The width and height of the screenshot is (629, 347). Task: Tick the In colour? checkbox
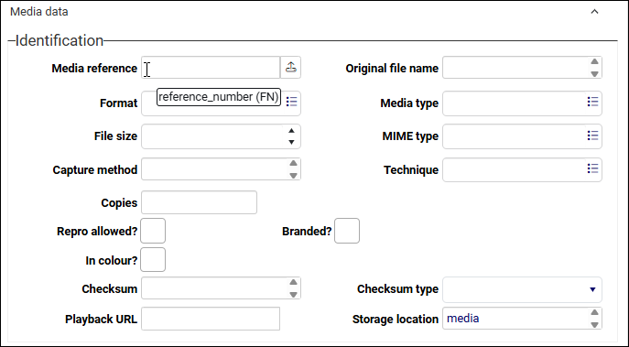pos(153,259)
